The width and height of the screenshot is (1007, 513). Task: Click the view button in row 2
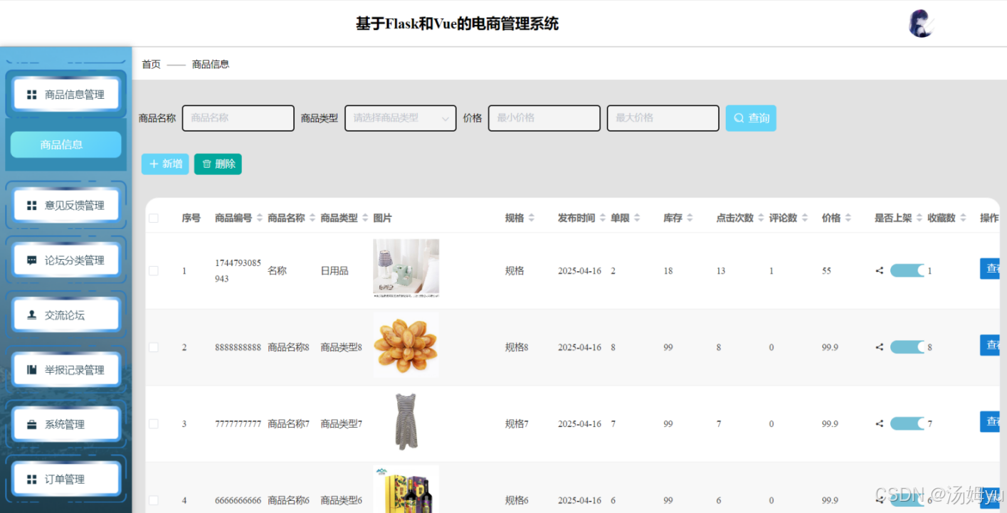[991, 345]
